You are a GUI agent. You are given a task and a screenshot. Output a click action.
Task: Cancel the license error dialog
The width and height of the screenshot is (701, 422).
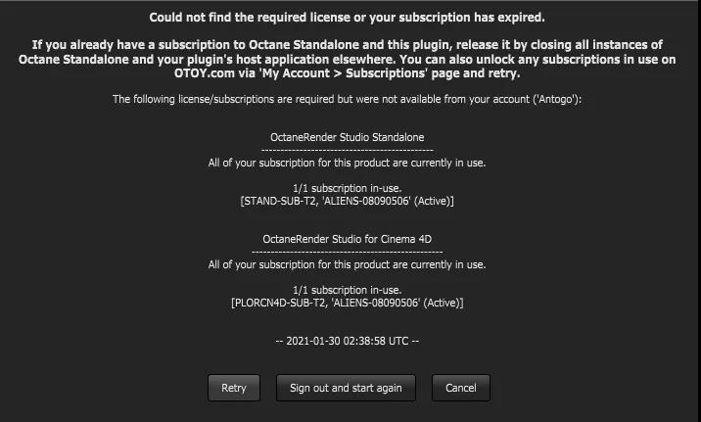(x=460, y=388)
